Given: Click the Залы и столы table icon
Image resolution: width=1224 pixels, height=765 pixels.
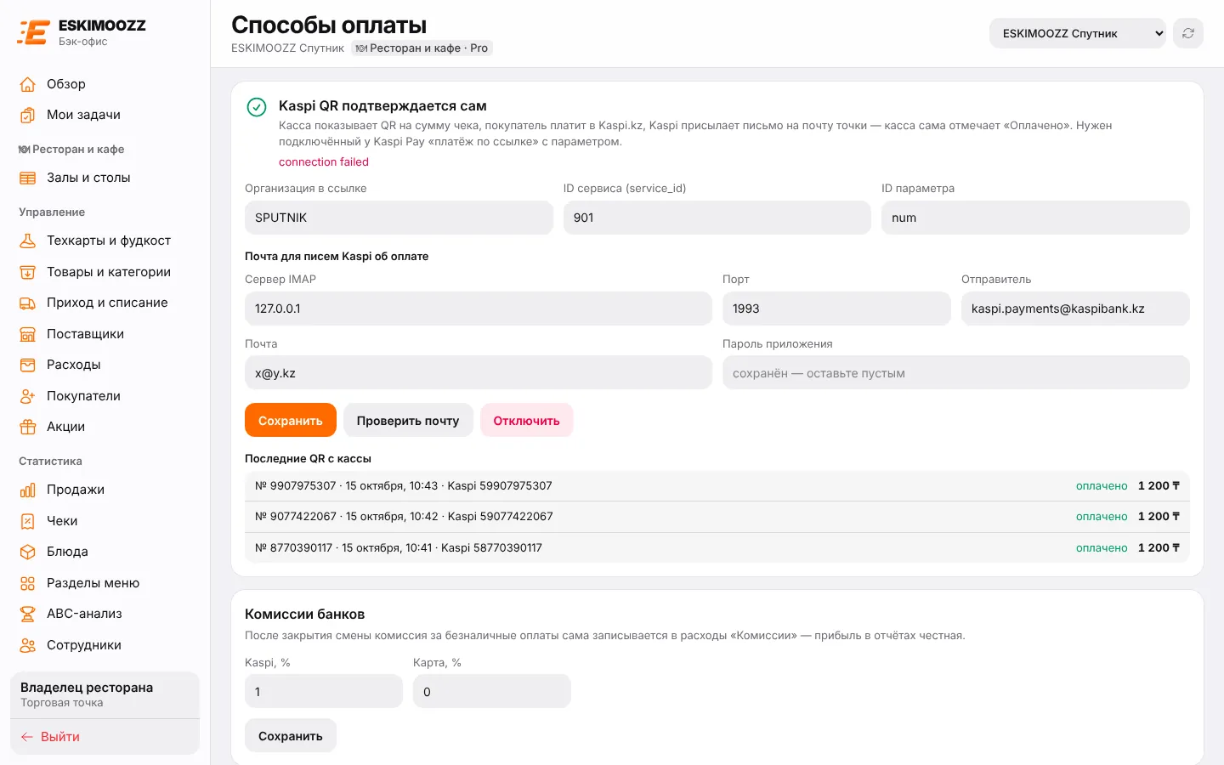Looking at the screenshot, I should pyautogui.click(x=28, y=178).
